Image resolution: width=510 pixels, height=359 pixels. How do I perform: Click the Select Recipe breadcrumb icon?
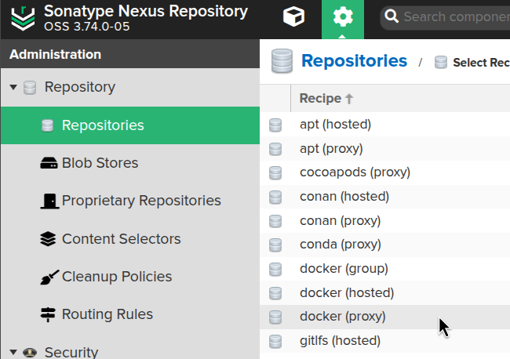[x=441, y=62]
